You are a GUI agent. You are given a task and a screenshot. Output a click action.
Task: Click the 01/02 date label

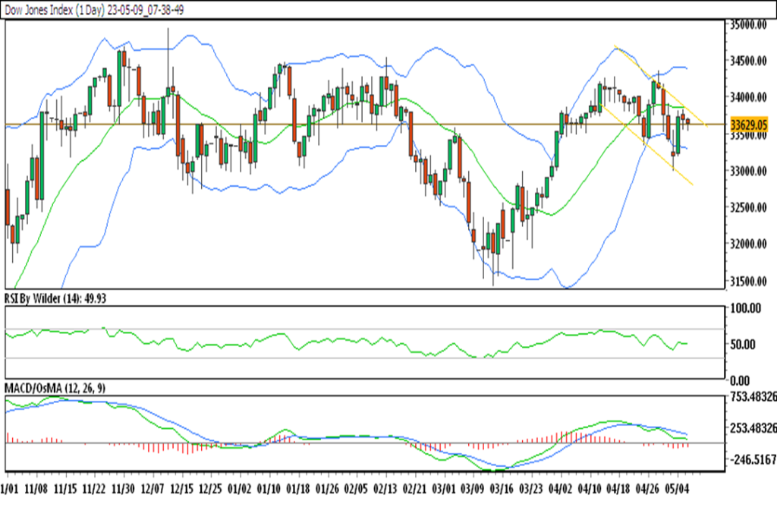(x=239, y=490)
